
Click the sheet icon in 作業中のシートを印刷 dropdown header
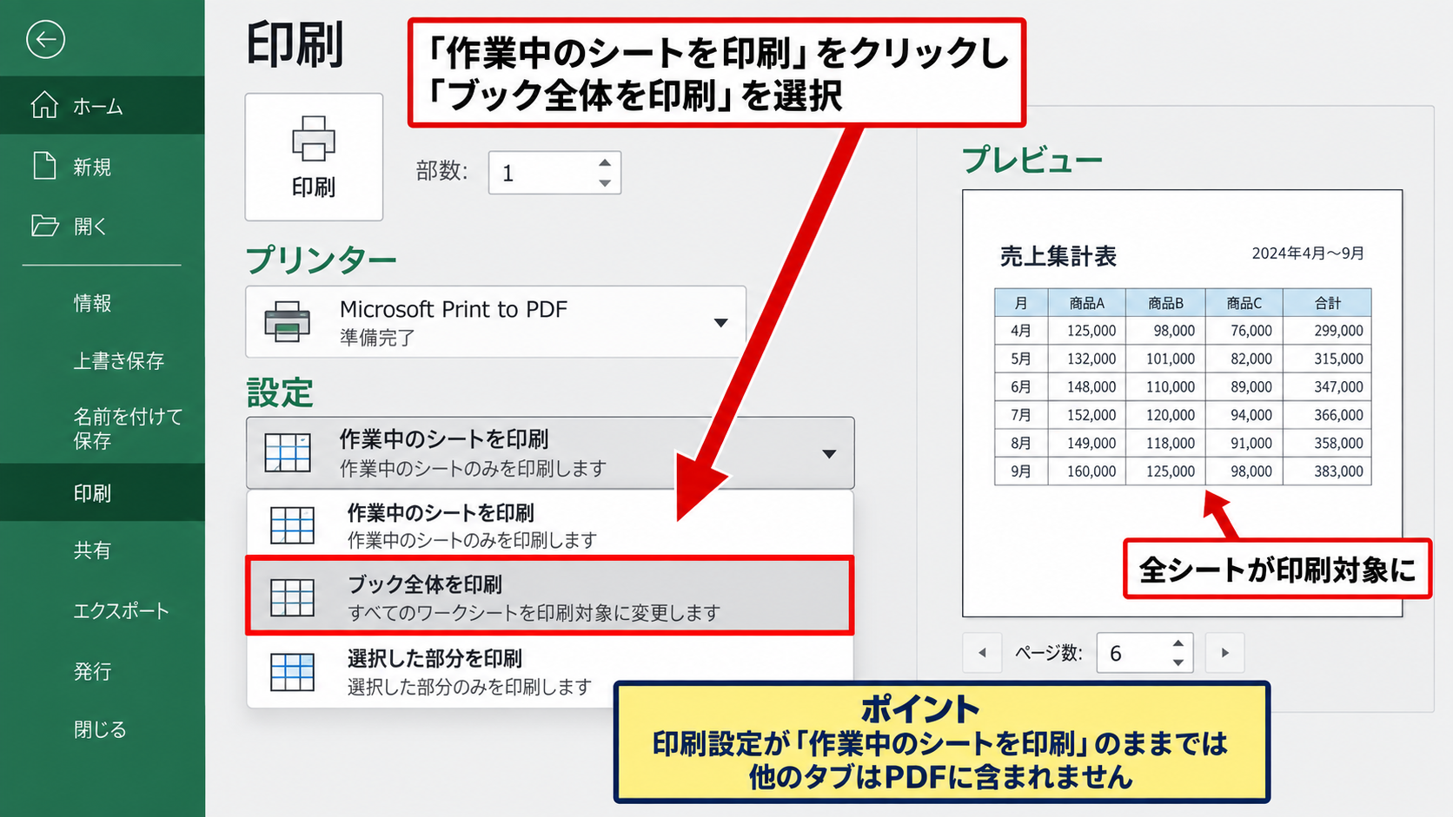(288, 452)
